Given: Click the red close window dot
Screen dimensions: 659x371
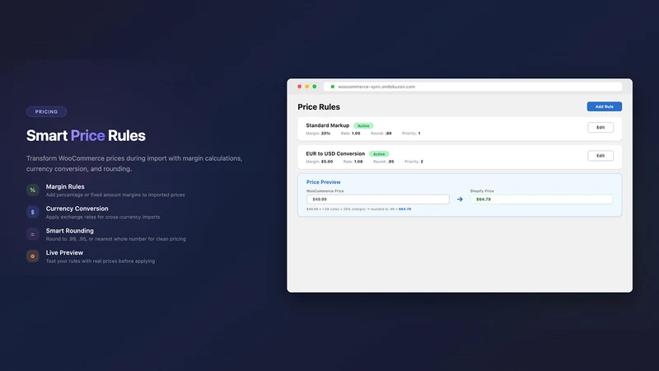Looking at the screenshot, I should click(299, 87).
